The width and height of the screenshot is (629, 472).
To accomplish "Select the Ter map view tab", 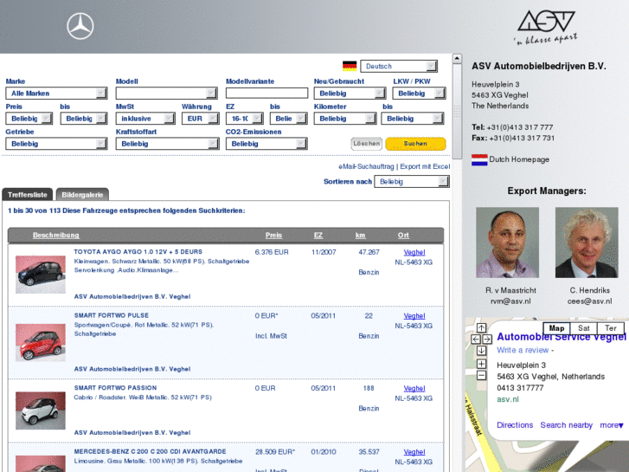I will [x=611, y=328].
